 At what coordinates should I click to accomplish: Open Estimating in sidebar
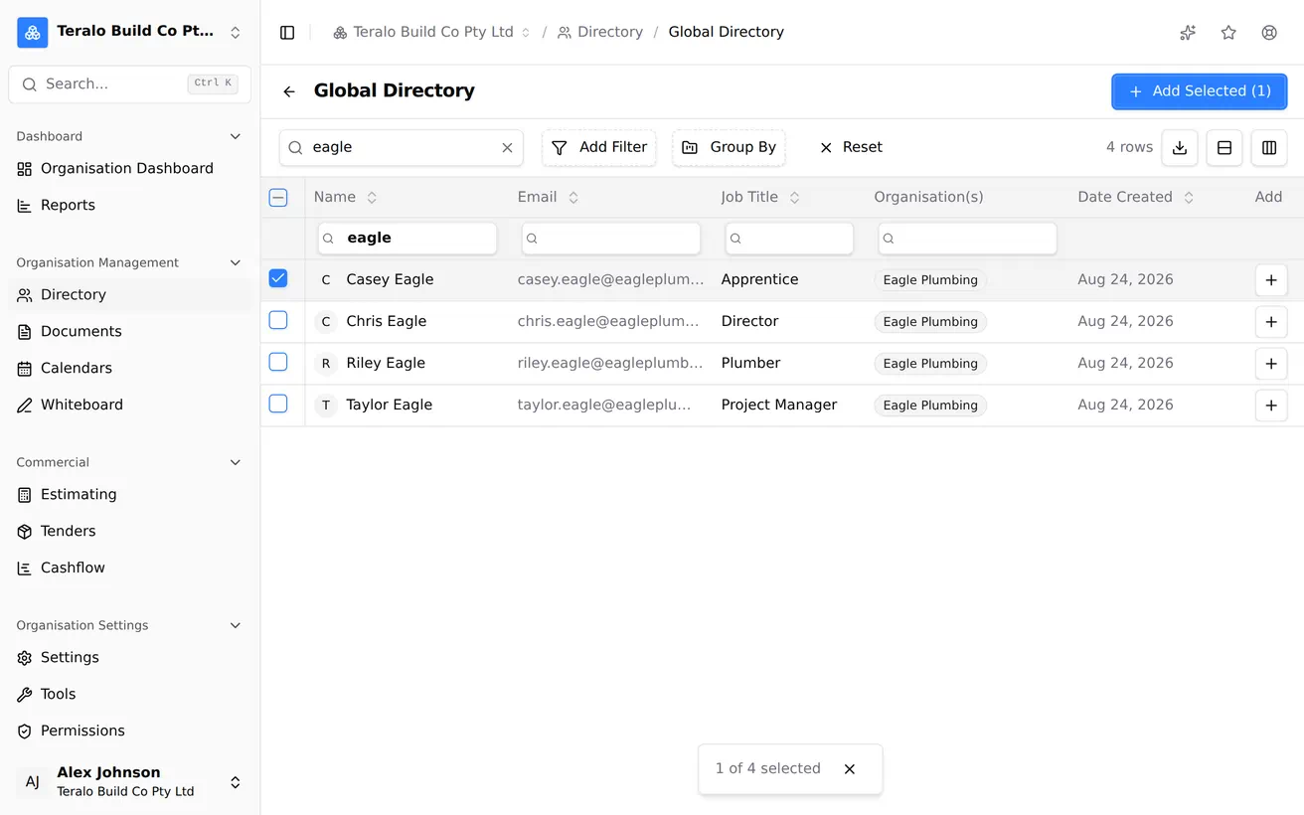coord(130,495)
